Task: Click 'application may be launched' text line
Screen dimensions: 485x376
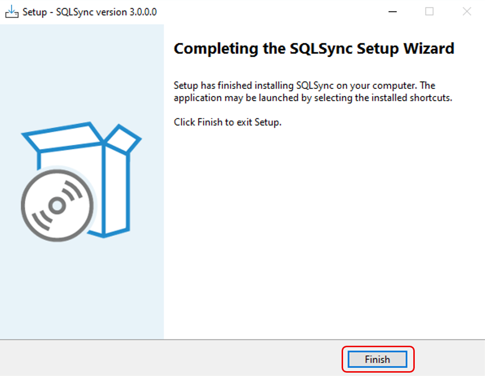Action: click(313, 98)
